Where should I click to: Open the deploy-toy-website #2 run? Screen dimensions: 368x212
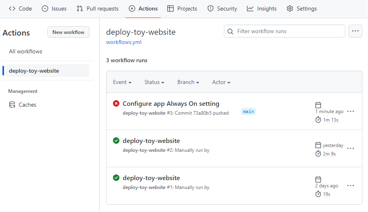click(151, 141)
